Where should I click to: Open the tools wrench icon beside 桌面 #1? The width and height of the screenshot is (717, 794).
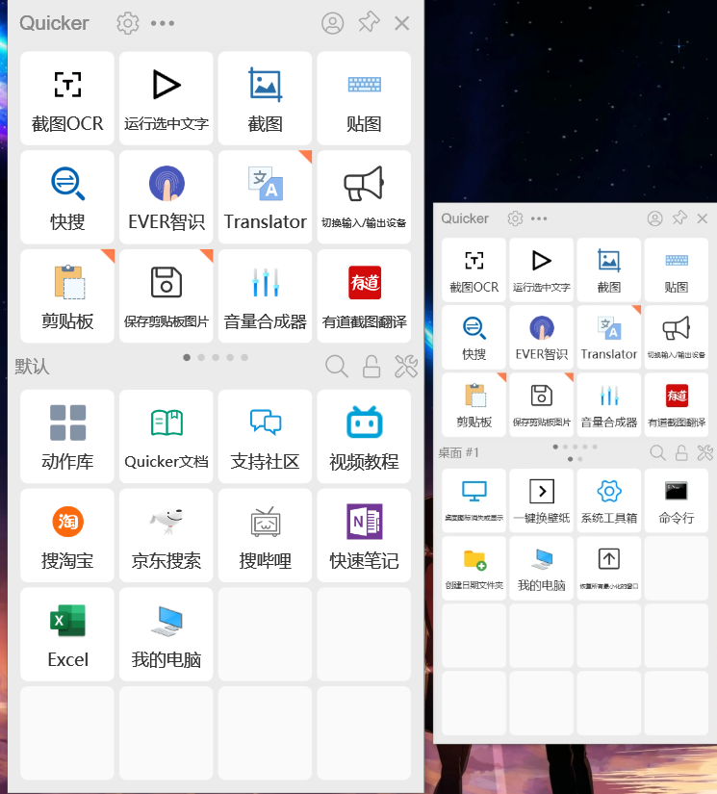(704, 452)
